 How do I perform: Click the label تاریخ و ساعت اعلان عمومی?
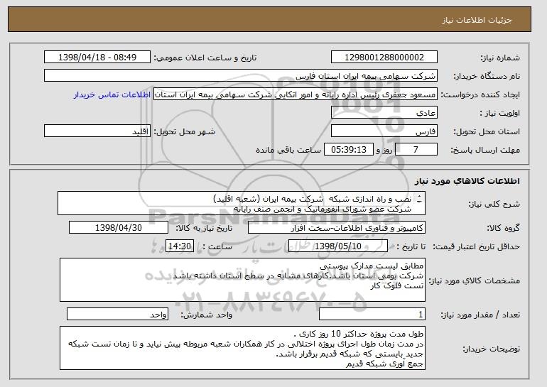tap(205, 58)
